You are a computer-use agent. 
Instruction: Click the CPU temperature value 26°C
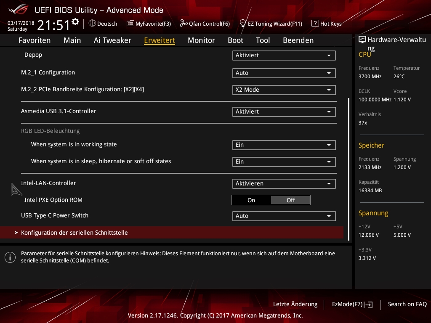(399, 77)
